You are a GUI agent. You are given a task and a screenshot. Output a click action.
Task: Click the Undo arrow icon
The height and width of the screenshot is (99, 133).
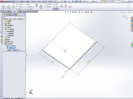(x=73, y=1)
